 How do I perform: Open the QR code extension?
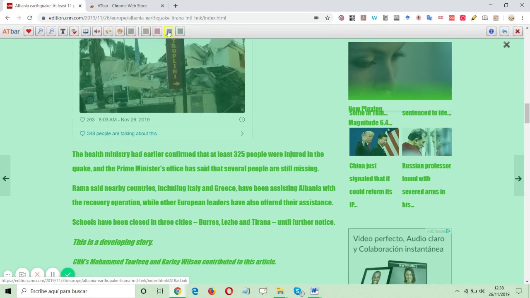[352, 18]
